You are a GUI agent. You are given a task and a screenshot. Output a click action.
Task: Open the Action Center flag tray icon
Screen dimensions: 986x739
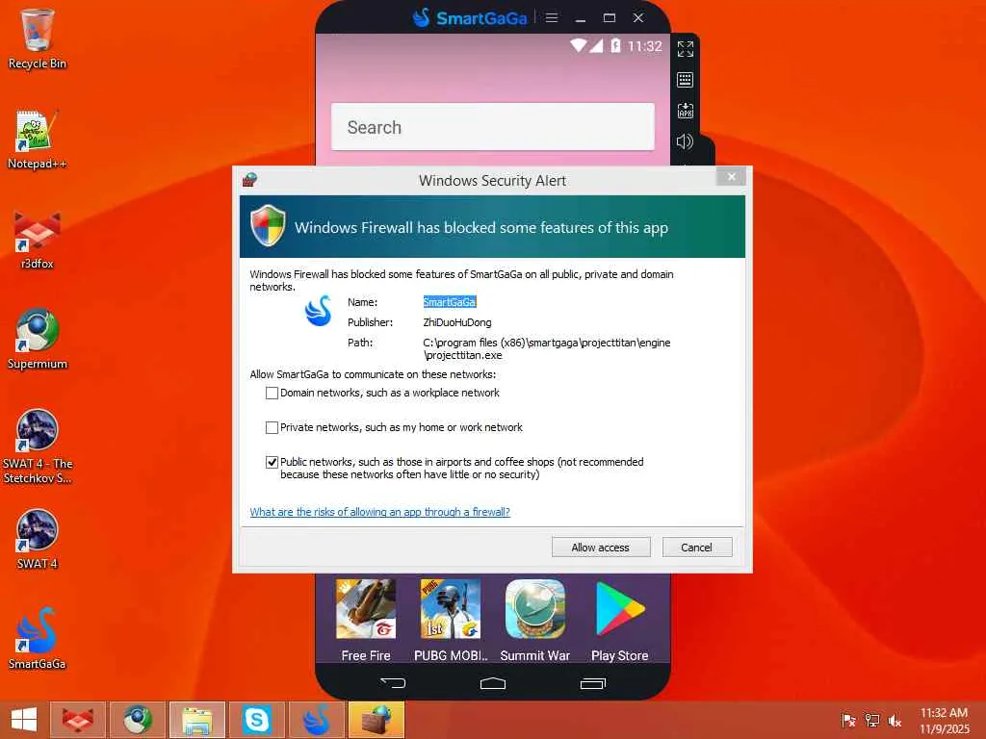[x=848, y=720]
